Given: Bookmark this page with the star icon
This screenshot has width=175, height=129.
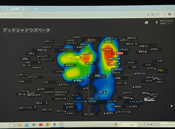Looking at the screenshot, I should pos(157,14).
